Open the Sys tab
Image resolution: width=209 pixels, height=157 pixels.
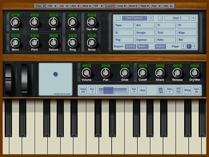(x=156, y=6)
